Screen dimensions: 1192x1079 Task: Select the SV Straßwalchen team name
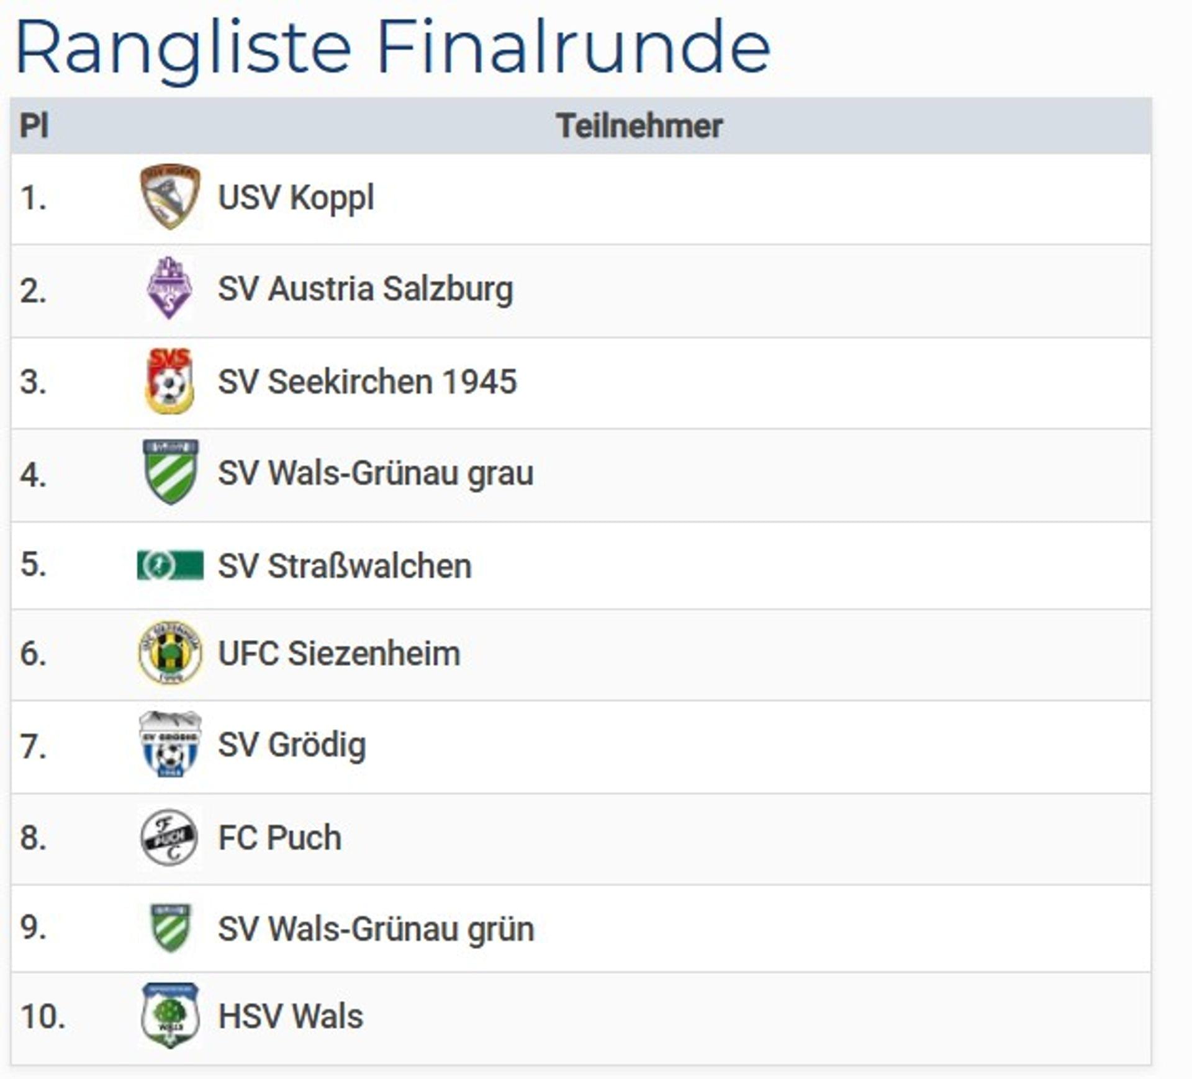(345, 566)
